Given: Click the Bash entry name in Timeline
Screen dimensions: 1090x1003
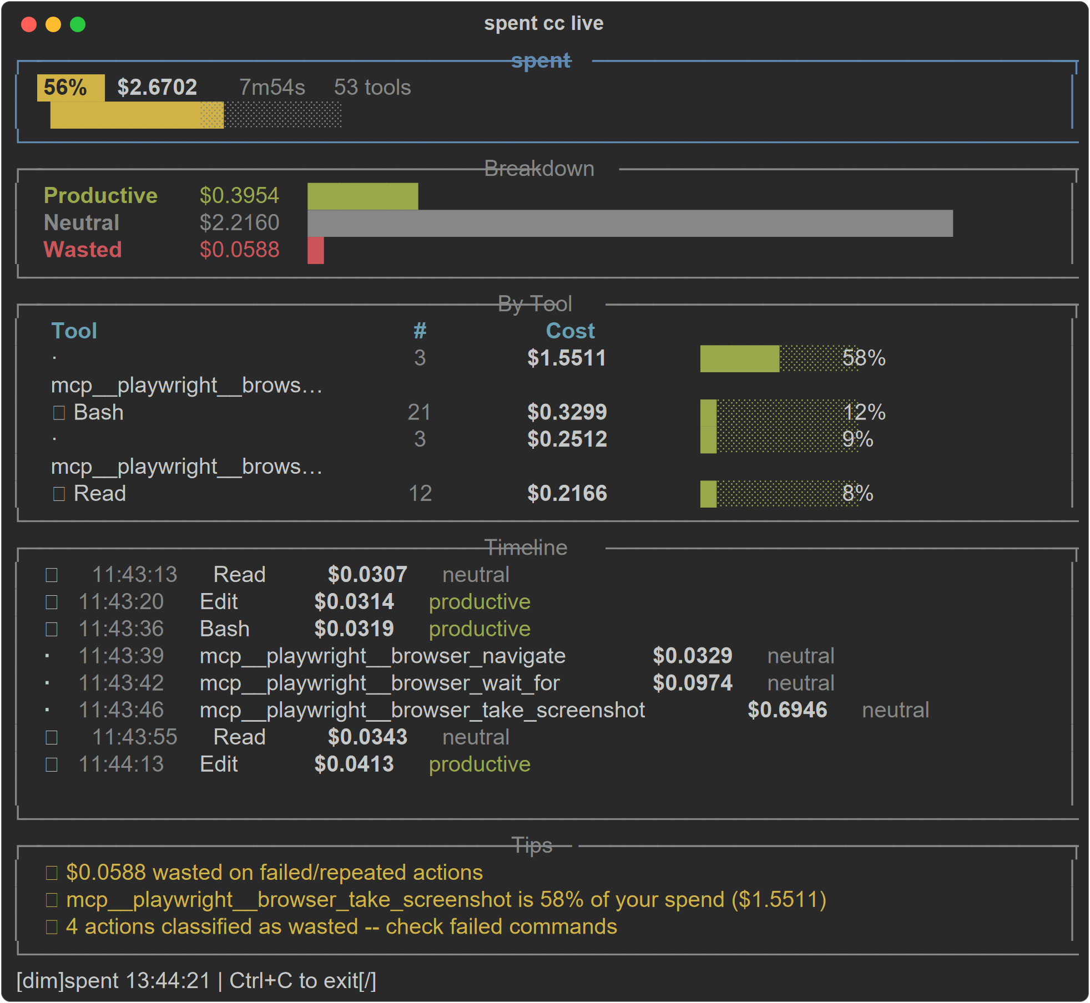Looking at the screenshot, I should (x=225, y=629).
